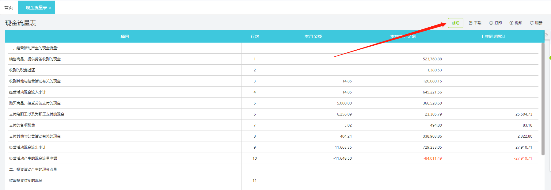Click the 打印 printer icon
551x190 pixels.
tap(491, 23)
